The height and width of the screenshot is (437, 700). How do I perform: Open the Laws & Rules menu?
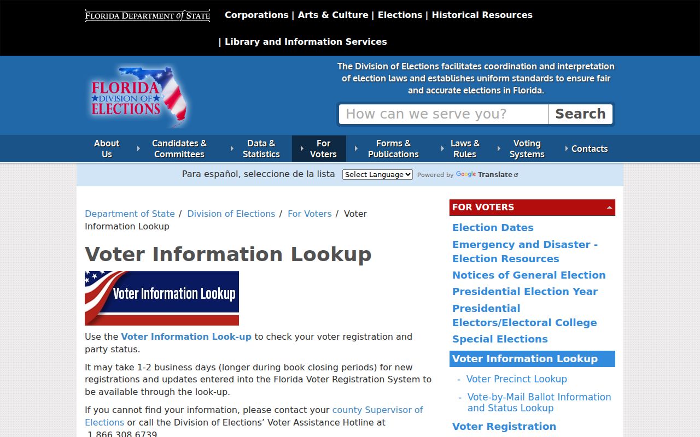(x=465, y=149)
